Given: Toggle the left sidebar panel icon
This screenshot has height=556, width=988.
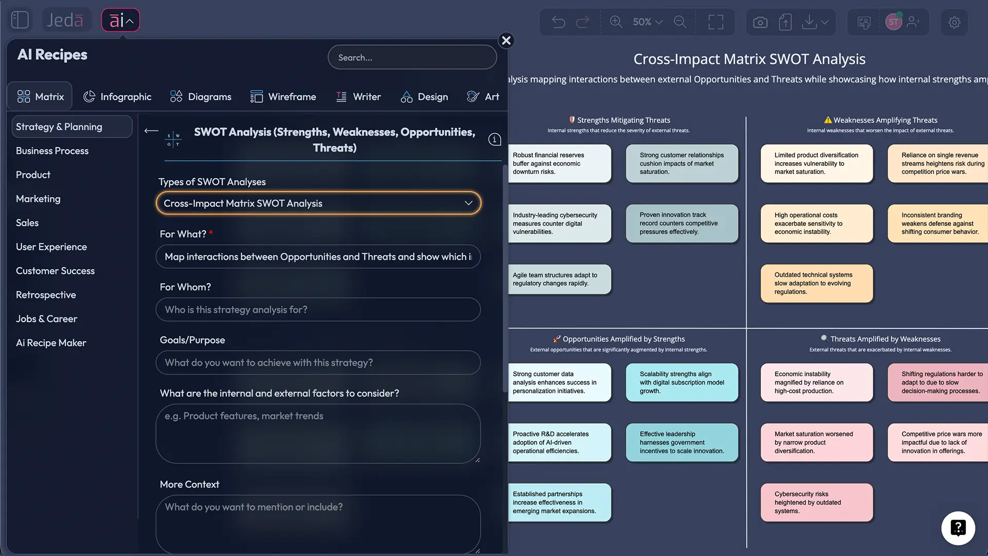Looking at the screenshot, I should [x=20, y=20].
